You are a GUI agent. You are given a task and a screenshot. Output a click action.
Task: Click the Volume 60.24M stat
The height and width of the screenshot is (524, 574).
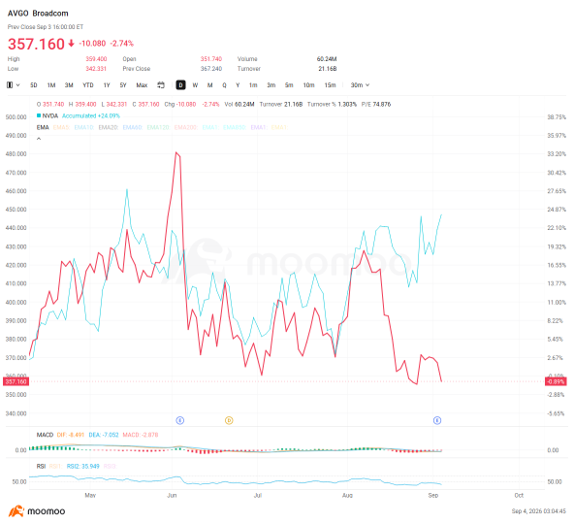pyautogui.click(x=327, y=59)
